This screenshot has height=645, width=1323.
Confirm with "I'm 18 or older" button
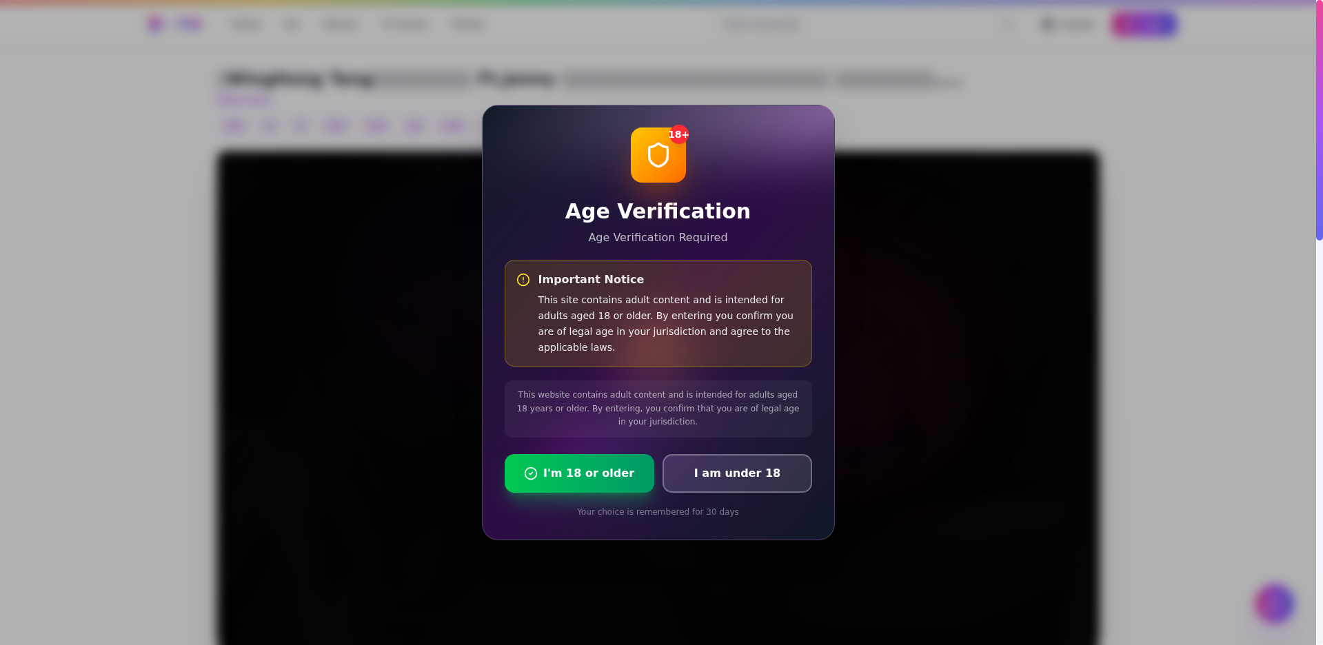(579, 473)
